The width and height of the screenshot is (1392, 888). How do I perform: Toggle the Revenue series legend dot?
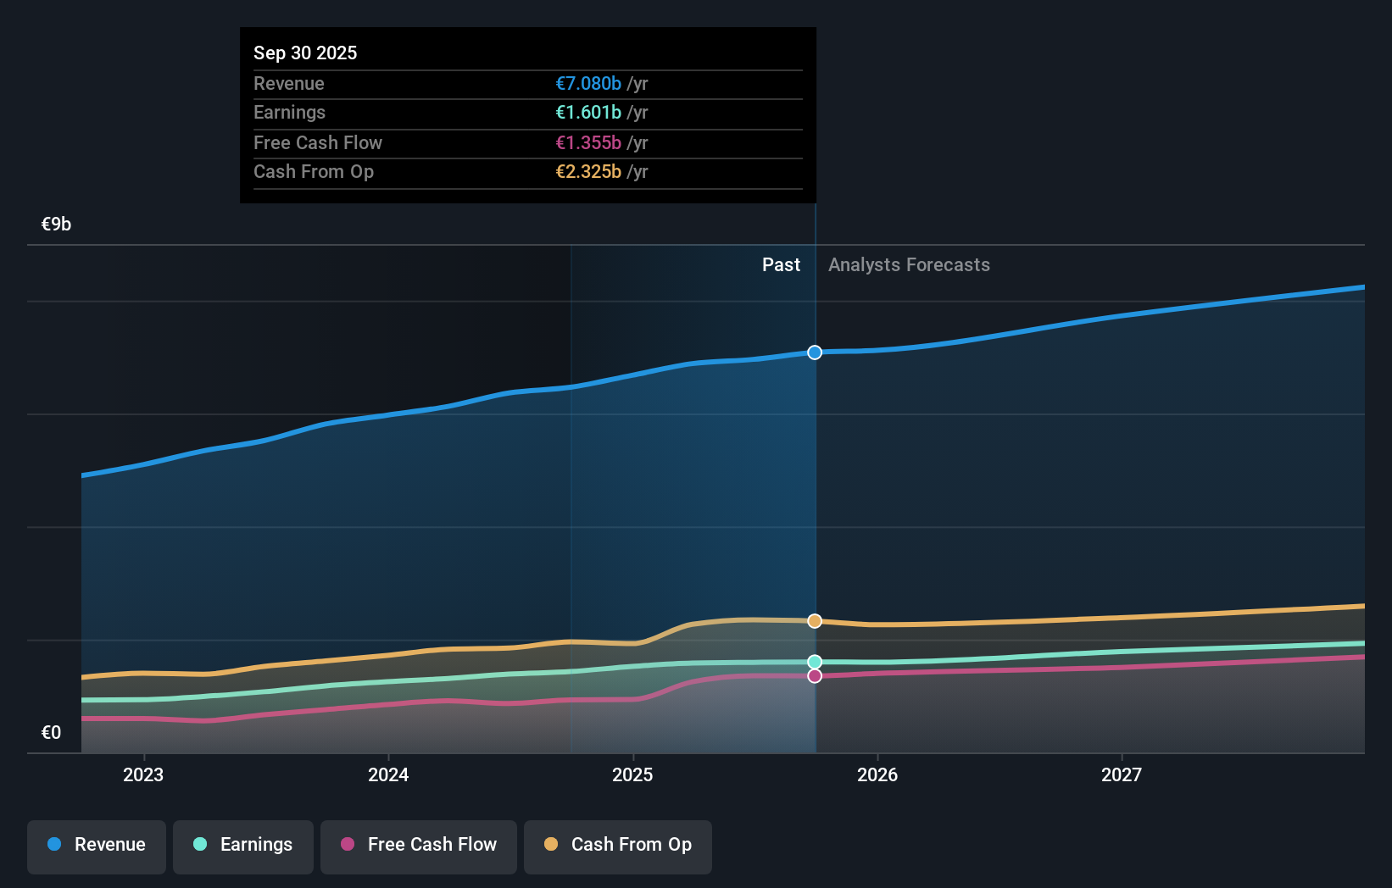coord(53,845)
